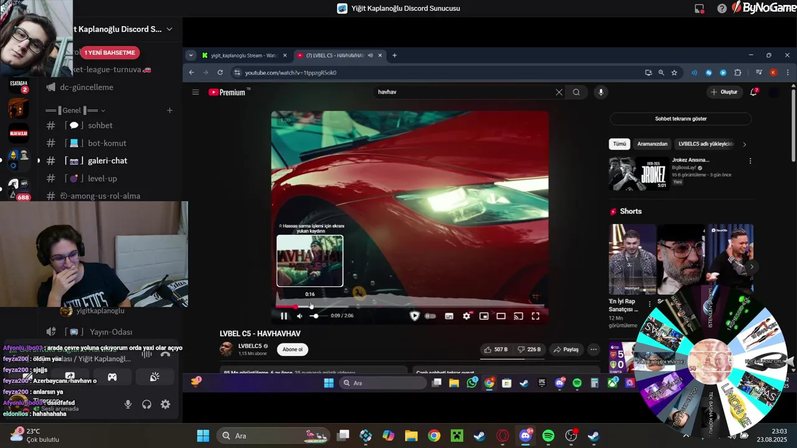Open Chrome tab search dropdown arrow

point(191,55)
